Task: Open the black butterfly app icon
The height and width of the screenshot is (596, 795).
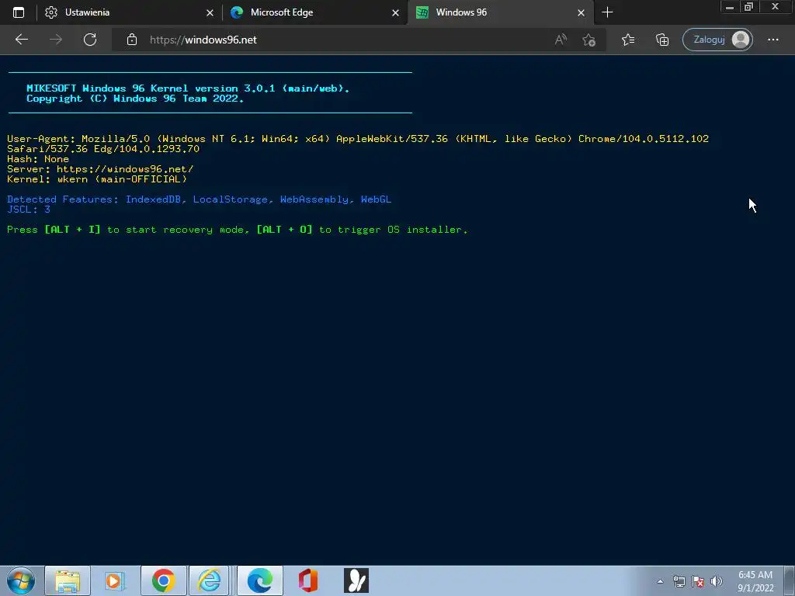Action: (x=356, y=580)
